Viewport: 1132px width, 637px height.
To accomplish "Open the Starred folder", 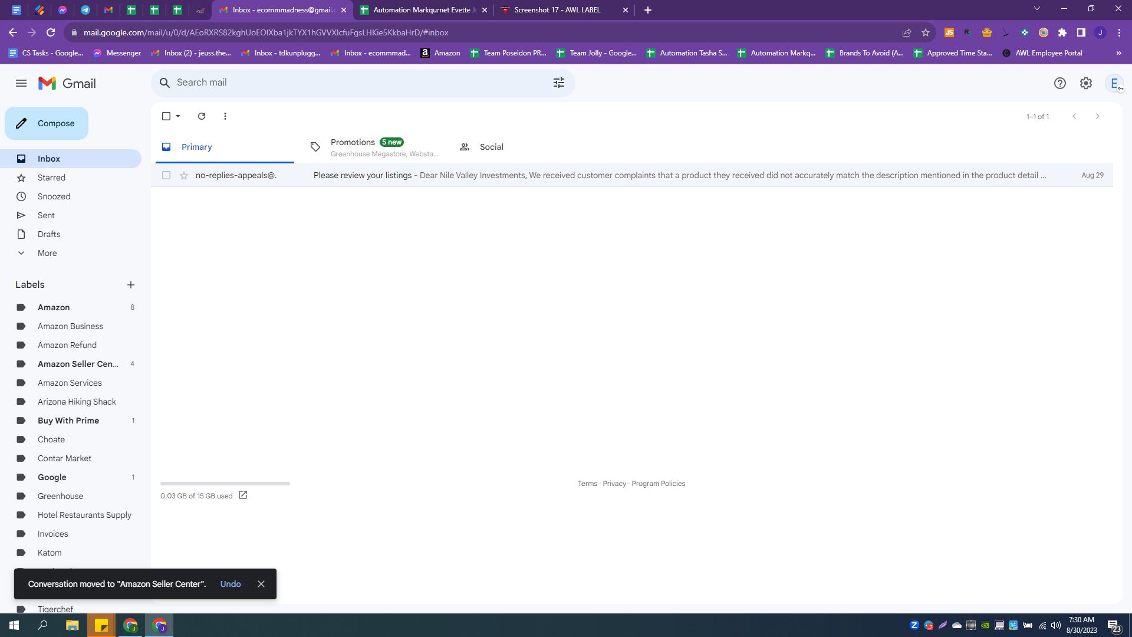I will click(x=71, y=178).
